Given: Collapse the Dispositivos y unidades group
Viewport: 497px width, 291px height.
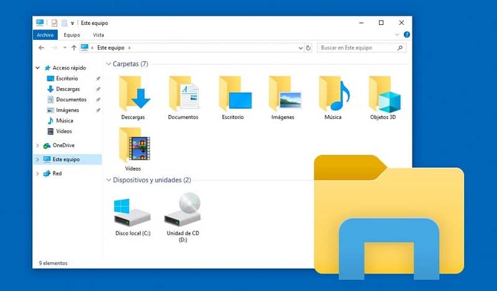Looking at the screenshot, I should 108,180.
